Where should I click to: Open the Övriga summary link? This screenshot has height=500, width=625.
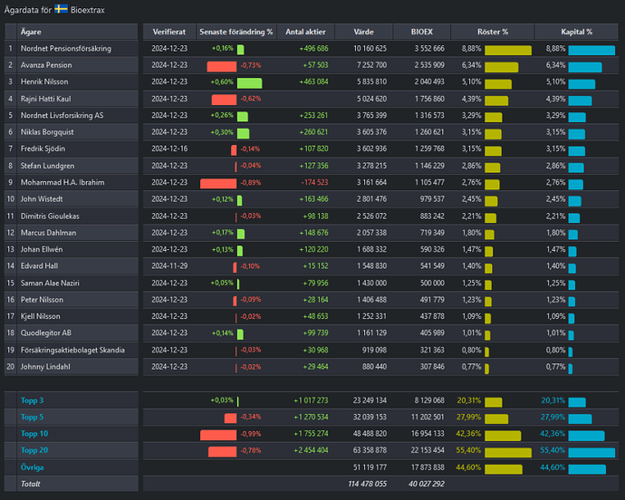click(x=33, y=467)
